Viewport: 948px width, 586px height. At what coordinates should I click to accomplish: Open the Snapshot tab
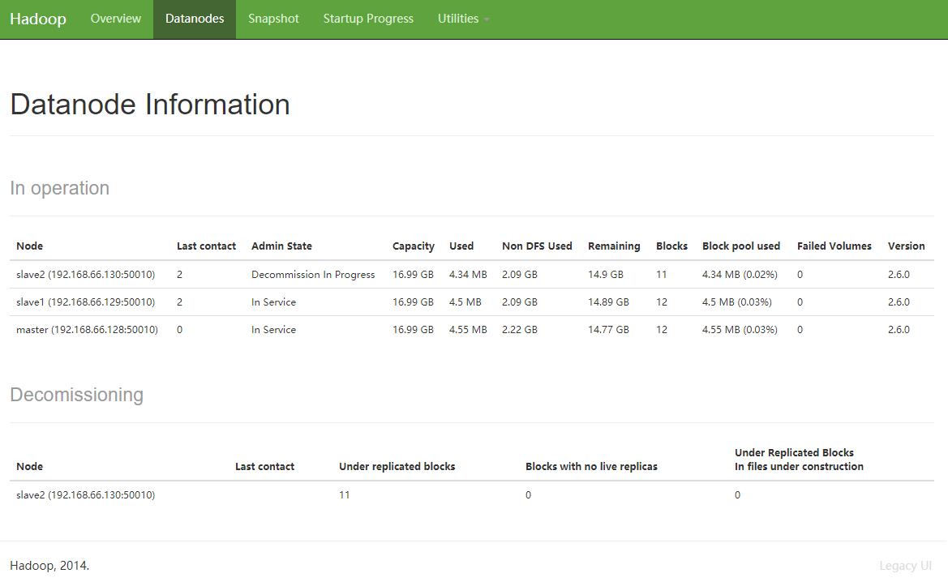point(273,19)
